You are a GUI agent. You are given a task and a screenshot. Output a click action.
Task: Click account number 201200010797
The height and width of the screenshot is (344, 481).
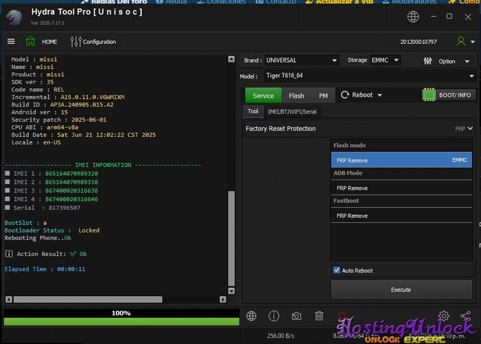pyautogui.click(x=418, y=42)
